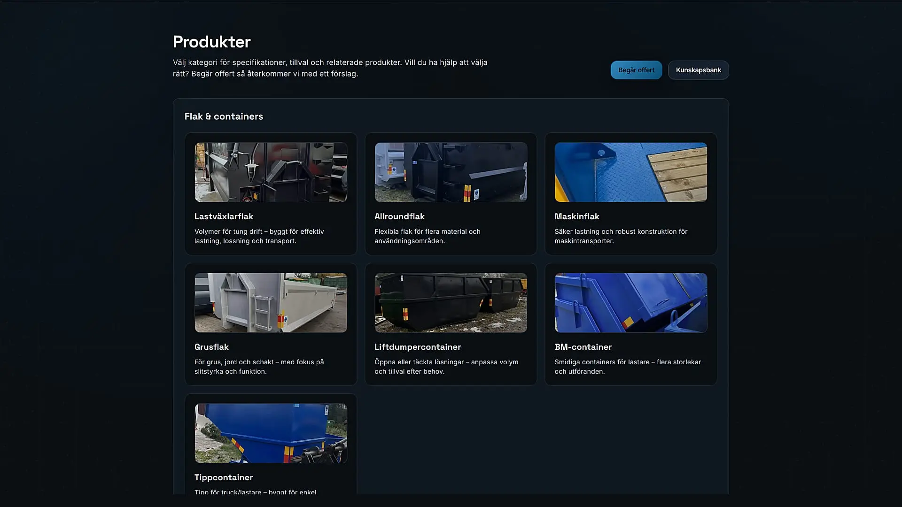902x507 pixels.
Task: Click the Allroundflak container image
Action: click(x=451, y=172)
